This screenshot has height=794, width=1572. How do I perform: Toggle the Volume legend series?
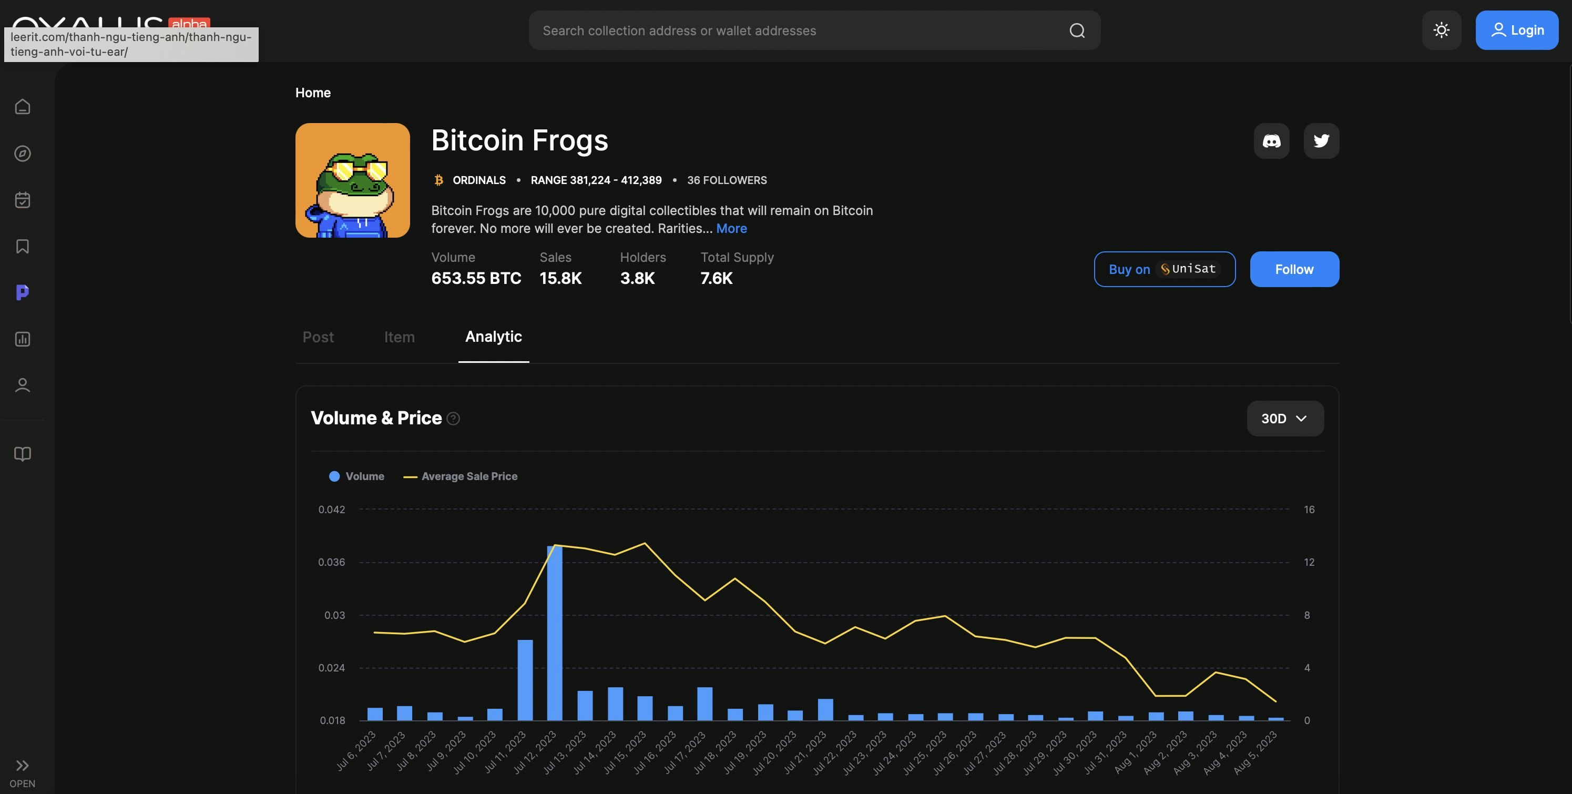[x=356, y=476]
